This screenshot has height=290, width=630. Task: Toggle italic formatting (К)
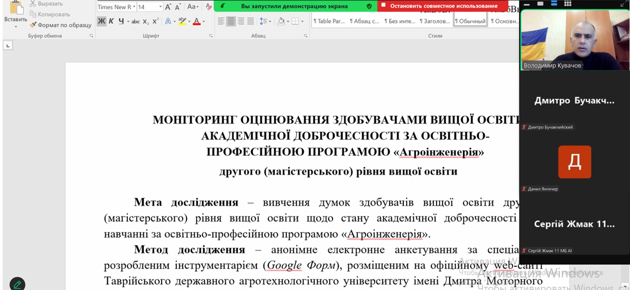pos(111,21)
